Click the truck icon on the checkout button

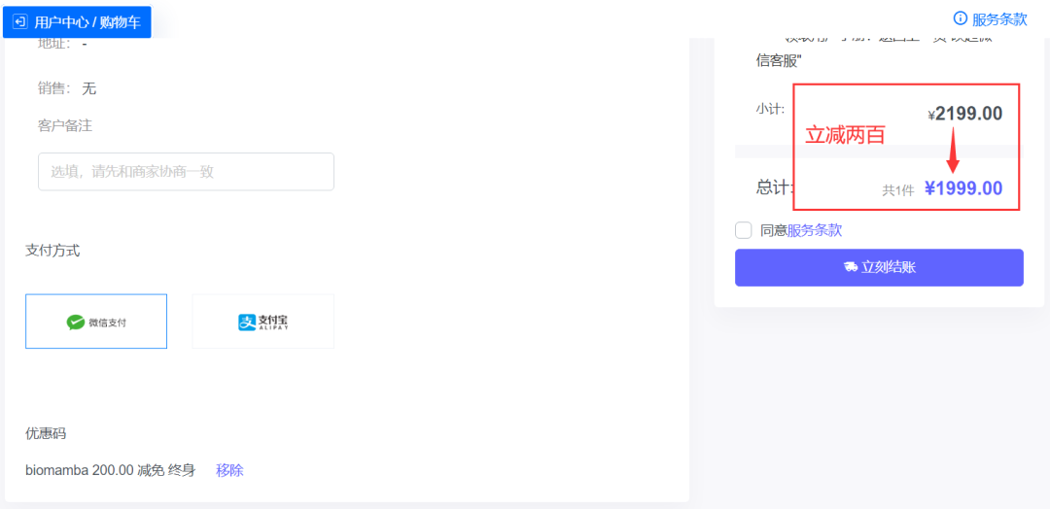(x=851, y=267)
